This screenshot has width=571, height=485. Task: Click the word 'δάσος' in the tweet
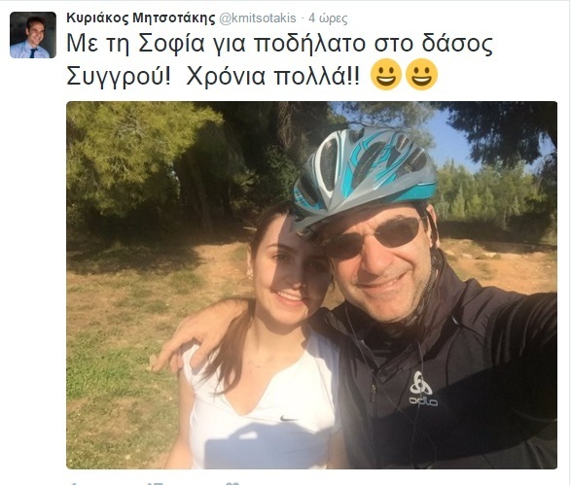(457, 44)
